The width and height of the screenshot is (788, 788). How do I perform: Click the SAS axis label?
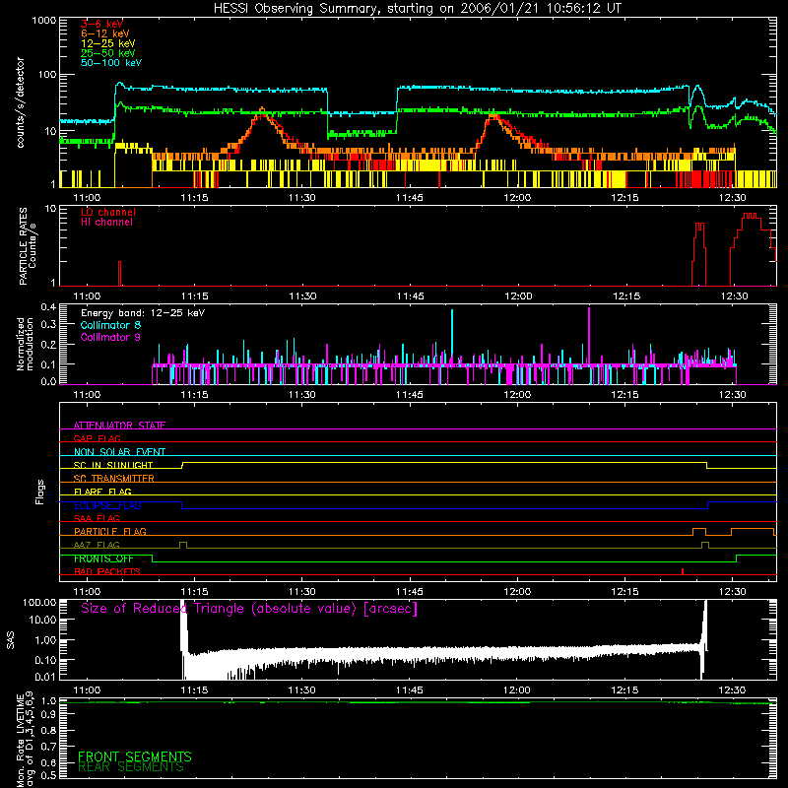[x=10, y=640]
